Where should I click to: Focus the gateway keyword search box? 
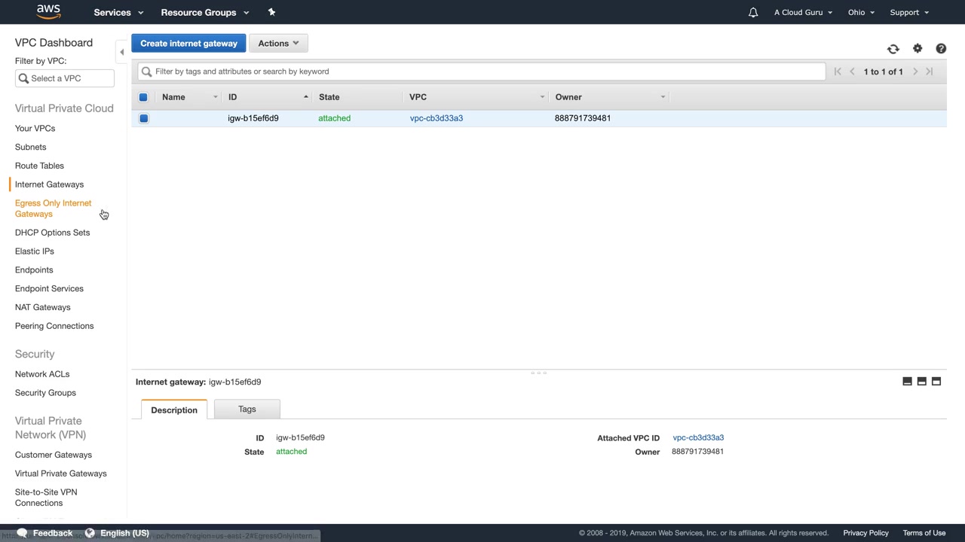(482, 72)
